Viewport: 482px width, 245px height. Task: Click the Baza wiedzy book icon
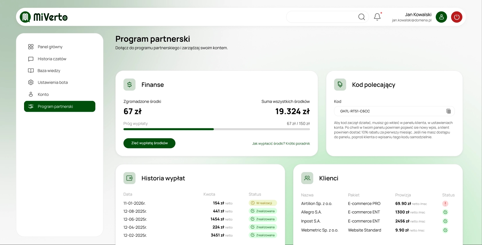click(31, 71)
